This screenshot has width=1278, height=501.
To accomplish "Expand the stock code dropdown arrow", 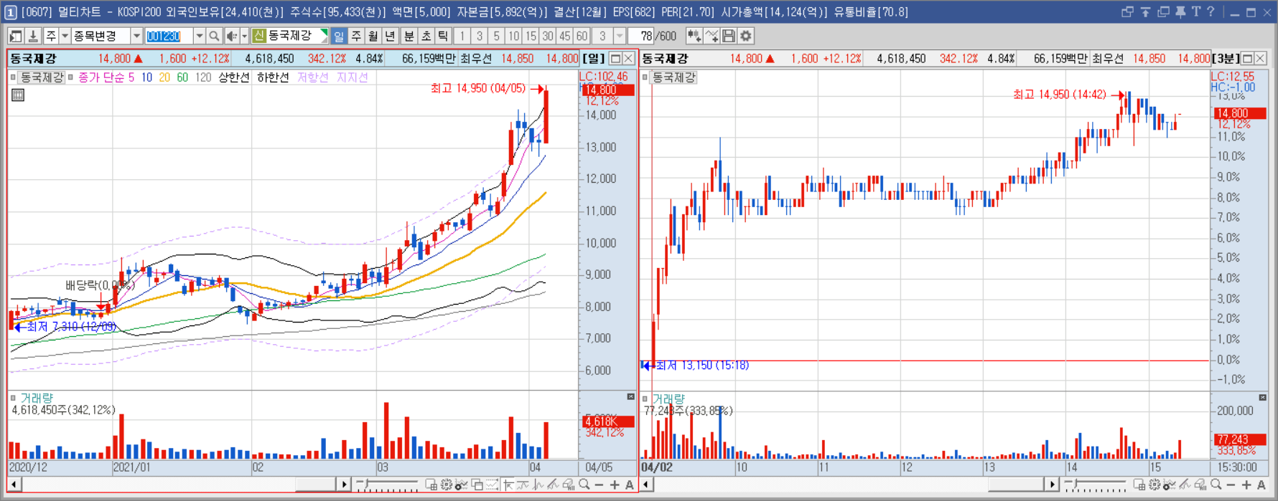I will [199, 36].
